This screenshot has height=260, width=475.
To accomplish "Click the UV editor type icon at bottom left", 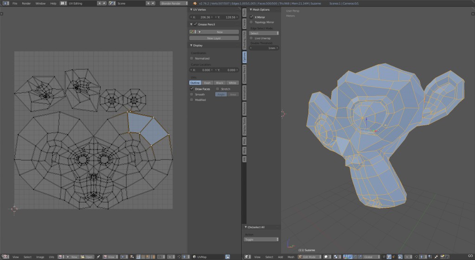I will (x=5, y=257).
